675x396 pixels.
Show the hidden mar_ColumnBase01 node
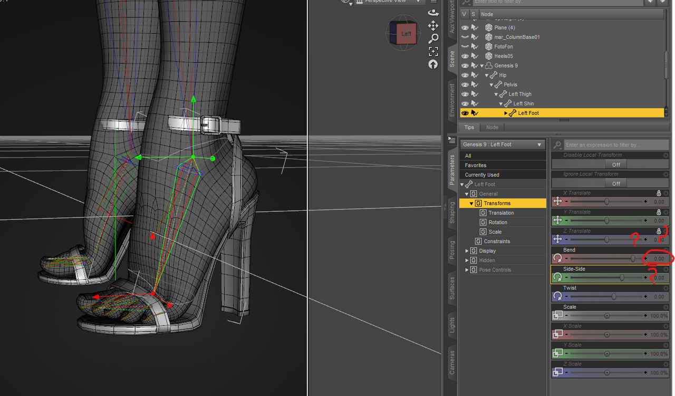[465, 37]
